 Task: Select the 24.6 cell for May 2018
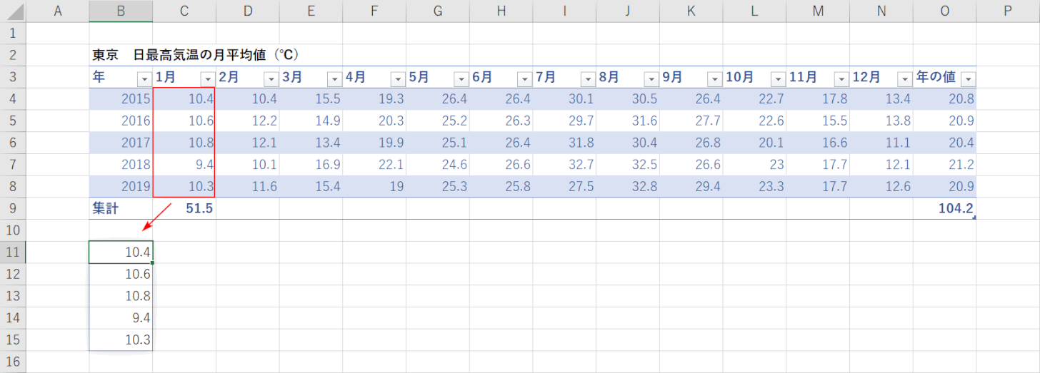pos(438,165)
